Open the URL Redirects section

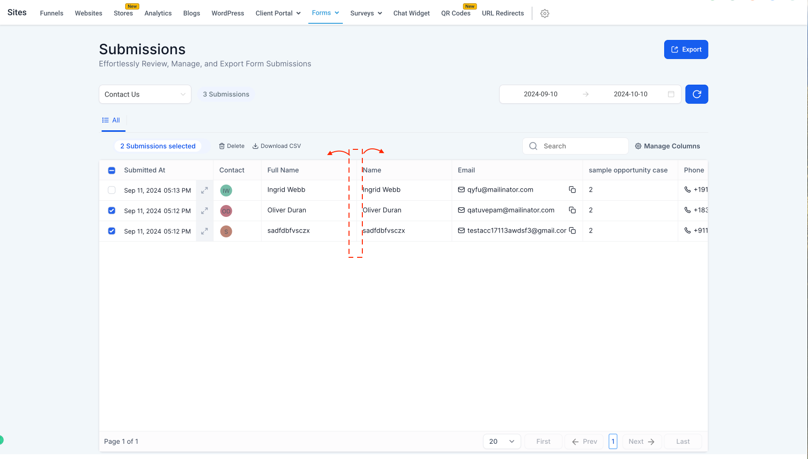click(x=503, y=13)
